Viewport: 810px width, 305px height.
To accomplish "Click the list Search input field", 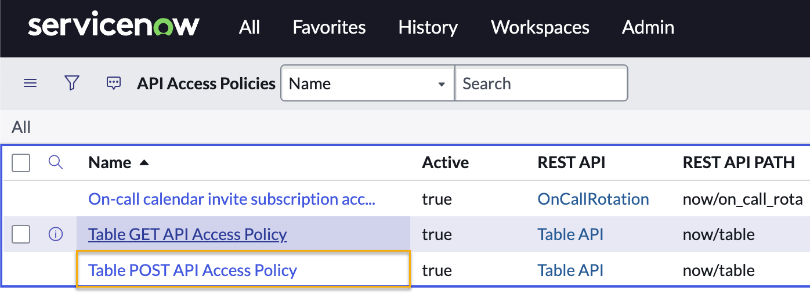I will pyautogui.click(x=541, y=83).
